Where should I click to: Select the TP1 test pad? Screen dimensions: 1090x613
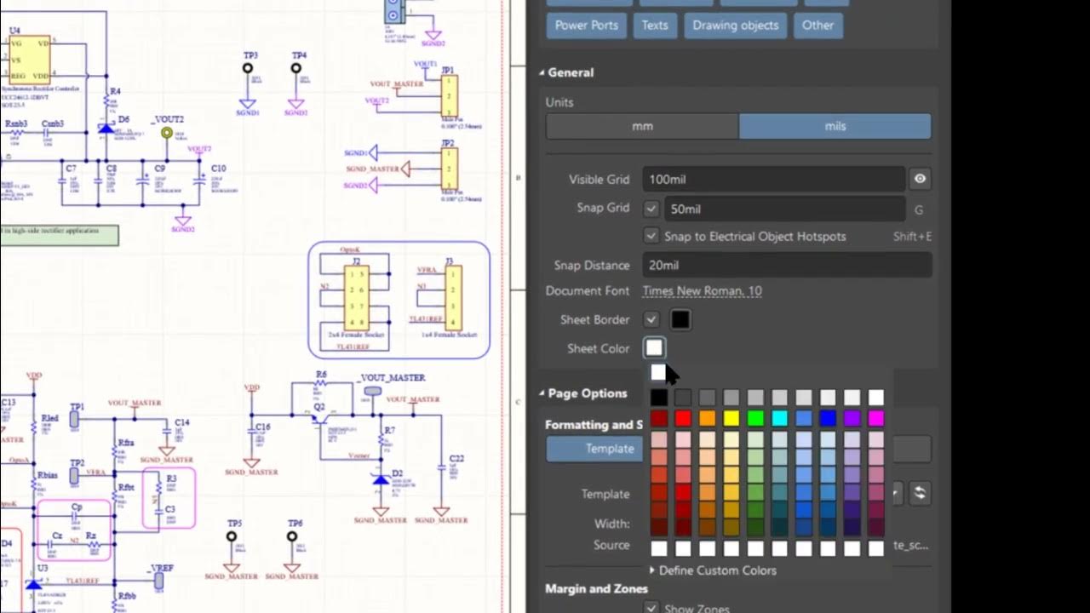74,419
